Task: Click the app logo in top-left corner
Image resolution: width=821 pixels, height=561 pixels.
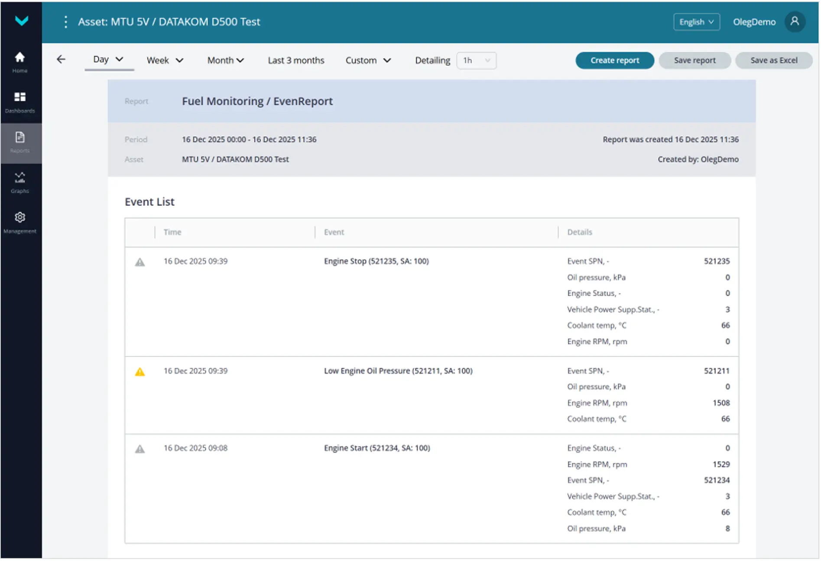Action: (x=21, y=21)
